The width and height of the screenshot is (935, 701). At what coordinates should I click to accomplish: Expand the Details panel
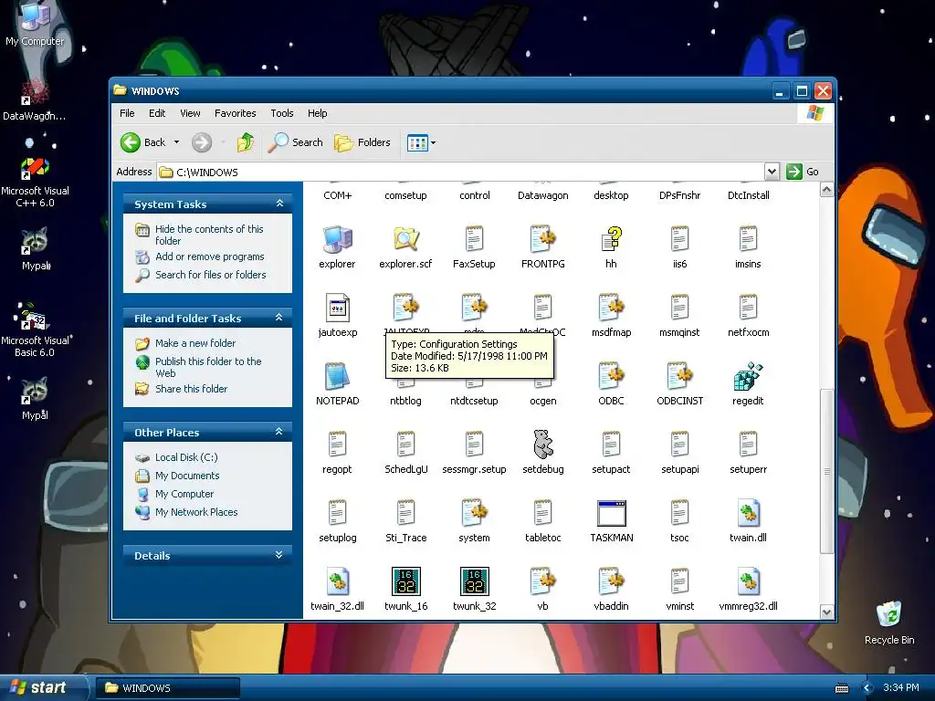tap(279, 555)
